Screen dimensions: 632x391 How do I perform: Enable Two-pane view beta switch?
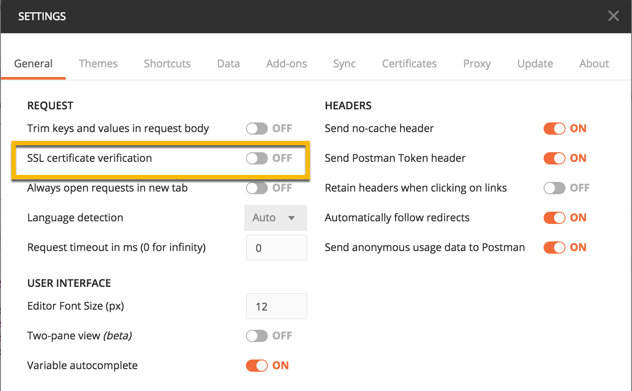pyautogui.click(x=257, y=336)
